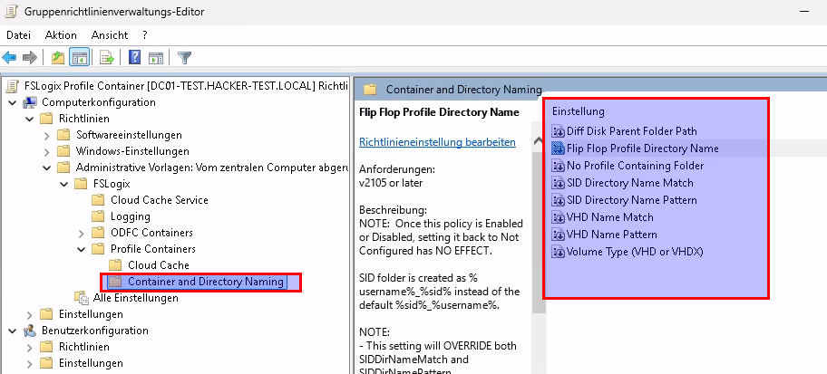Click the filter funnel toolbar icon
827x374 pixels.
[x=184, y=58]
